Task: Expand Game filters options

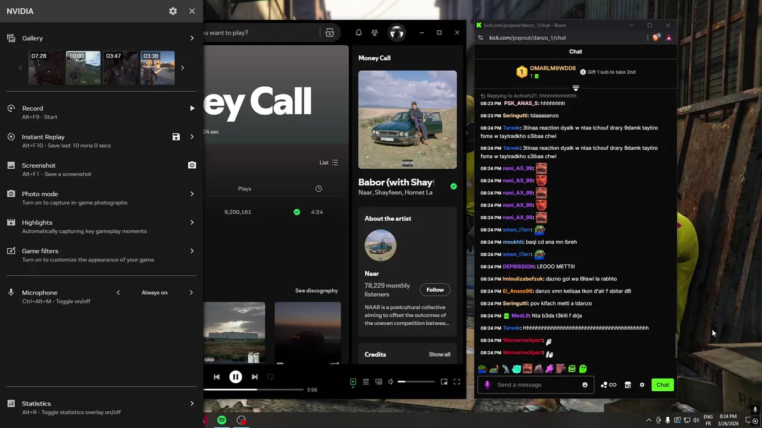Action: [192, 251]
